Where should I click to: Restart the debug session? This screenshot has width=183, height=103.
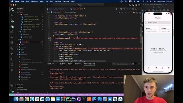[134, 13]
